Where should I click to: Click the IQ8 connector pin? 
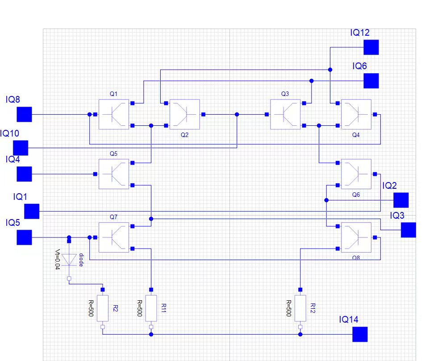tap(25, 114)
